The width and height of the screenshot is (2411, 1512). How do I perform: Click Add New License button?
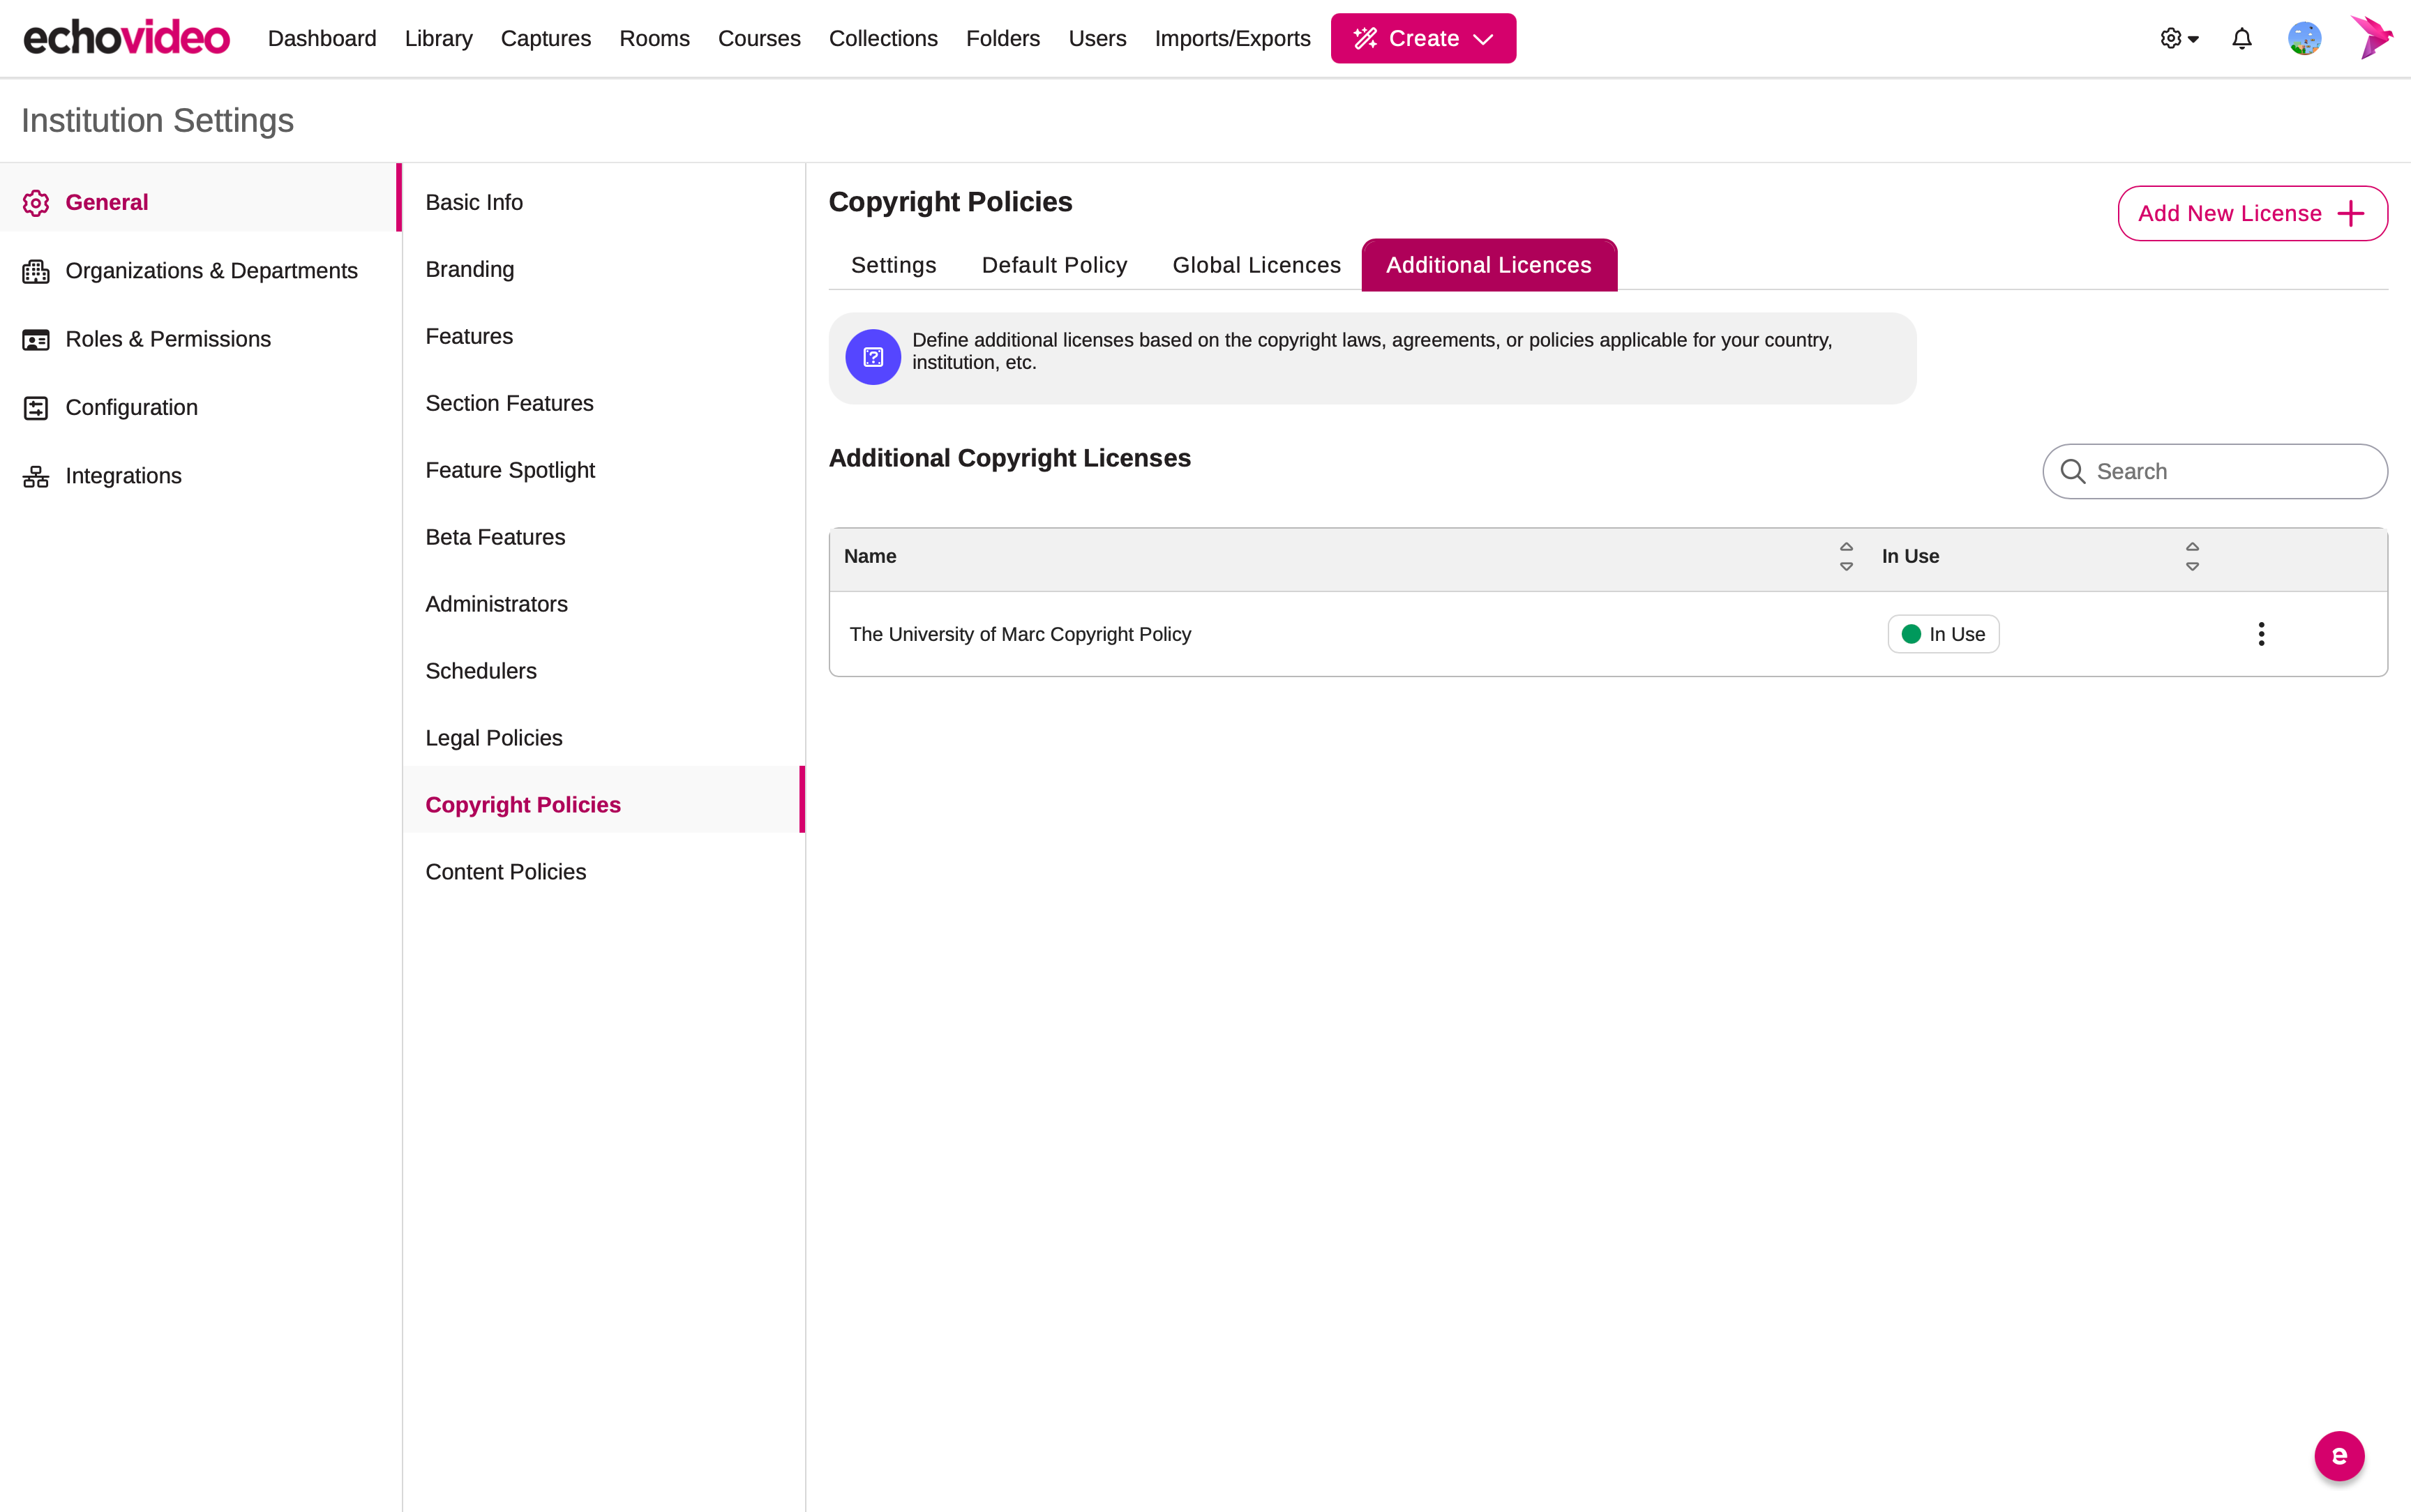pyautogui.click(x=2252, y=213)
